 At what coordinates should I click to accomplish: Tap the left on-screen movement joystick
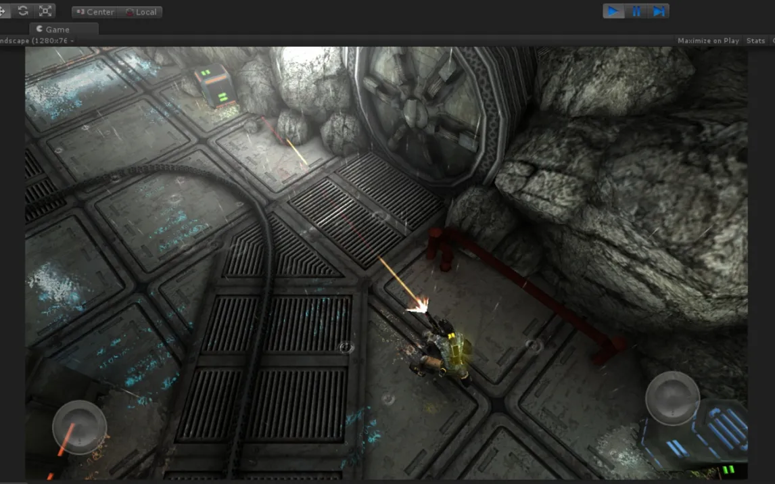tap(79, 427)
